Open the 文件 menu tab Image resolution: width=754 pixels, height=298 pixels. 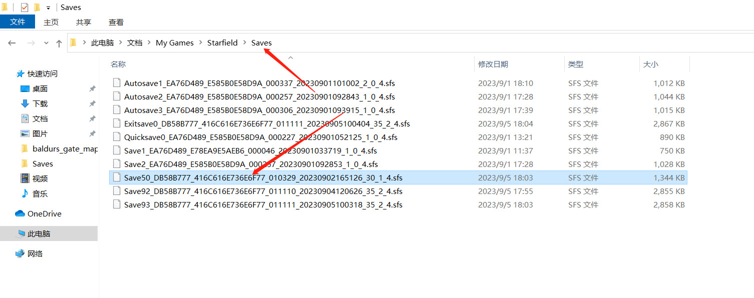coord(18,22)
